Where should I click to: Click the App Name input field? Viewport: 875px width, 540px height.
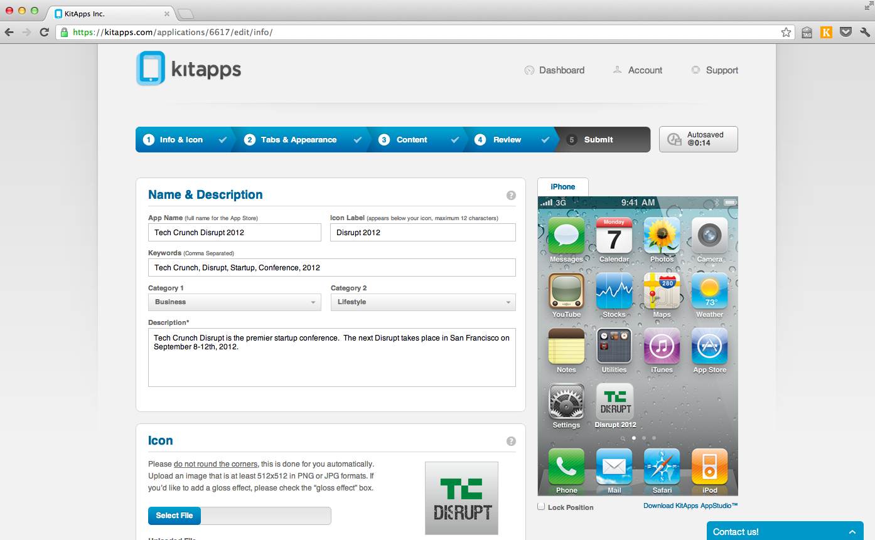[x=235, y=233]
